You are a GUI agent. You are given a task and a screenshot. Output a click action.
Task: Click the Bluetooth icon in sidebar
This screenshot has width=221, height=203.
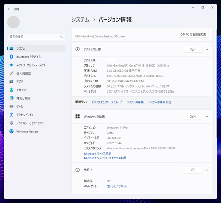pyautogui.click(x=11, y=57)
